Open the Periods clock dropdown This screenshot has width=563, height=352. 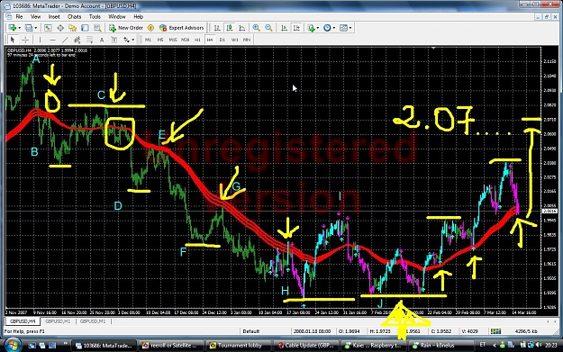pyautogui.click(x=334, y=28)
